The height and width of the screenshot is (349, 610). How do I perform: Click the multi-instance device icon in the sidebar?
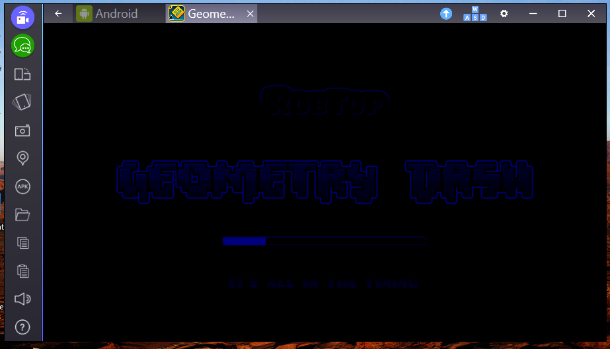pos(22,74)
